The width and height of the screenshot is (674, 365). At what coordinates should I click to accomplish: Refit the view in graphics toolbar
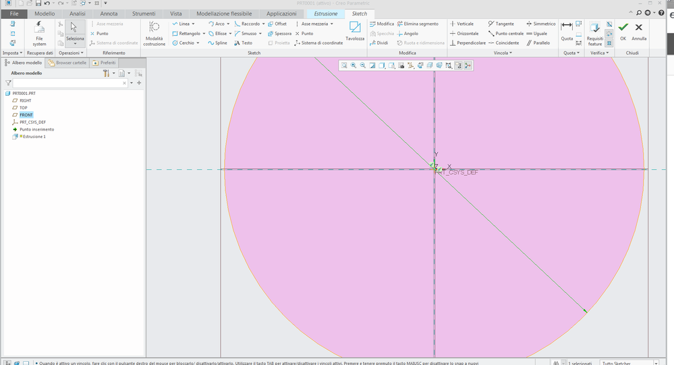coord(344,65)
